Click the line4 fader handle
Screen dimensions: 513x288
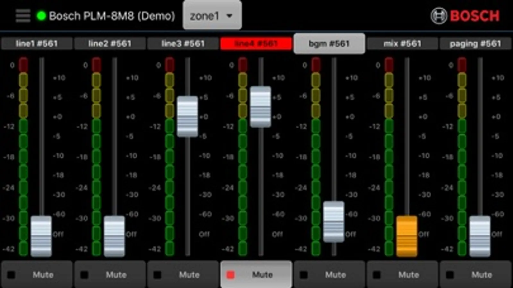(261, 107)
